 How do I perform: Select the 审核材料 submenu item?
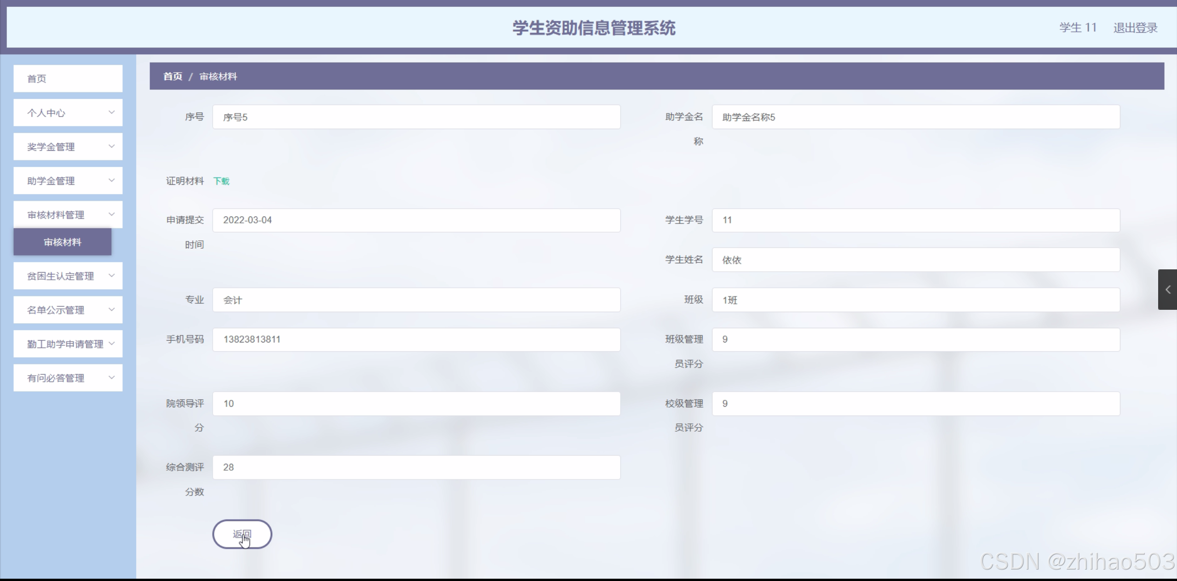click(63, 242)
